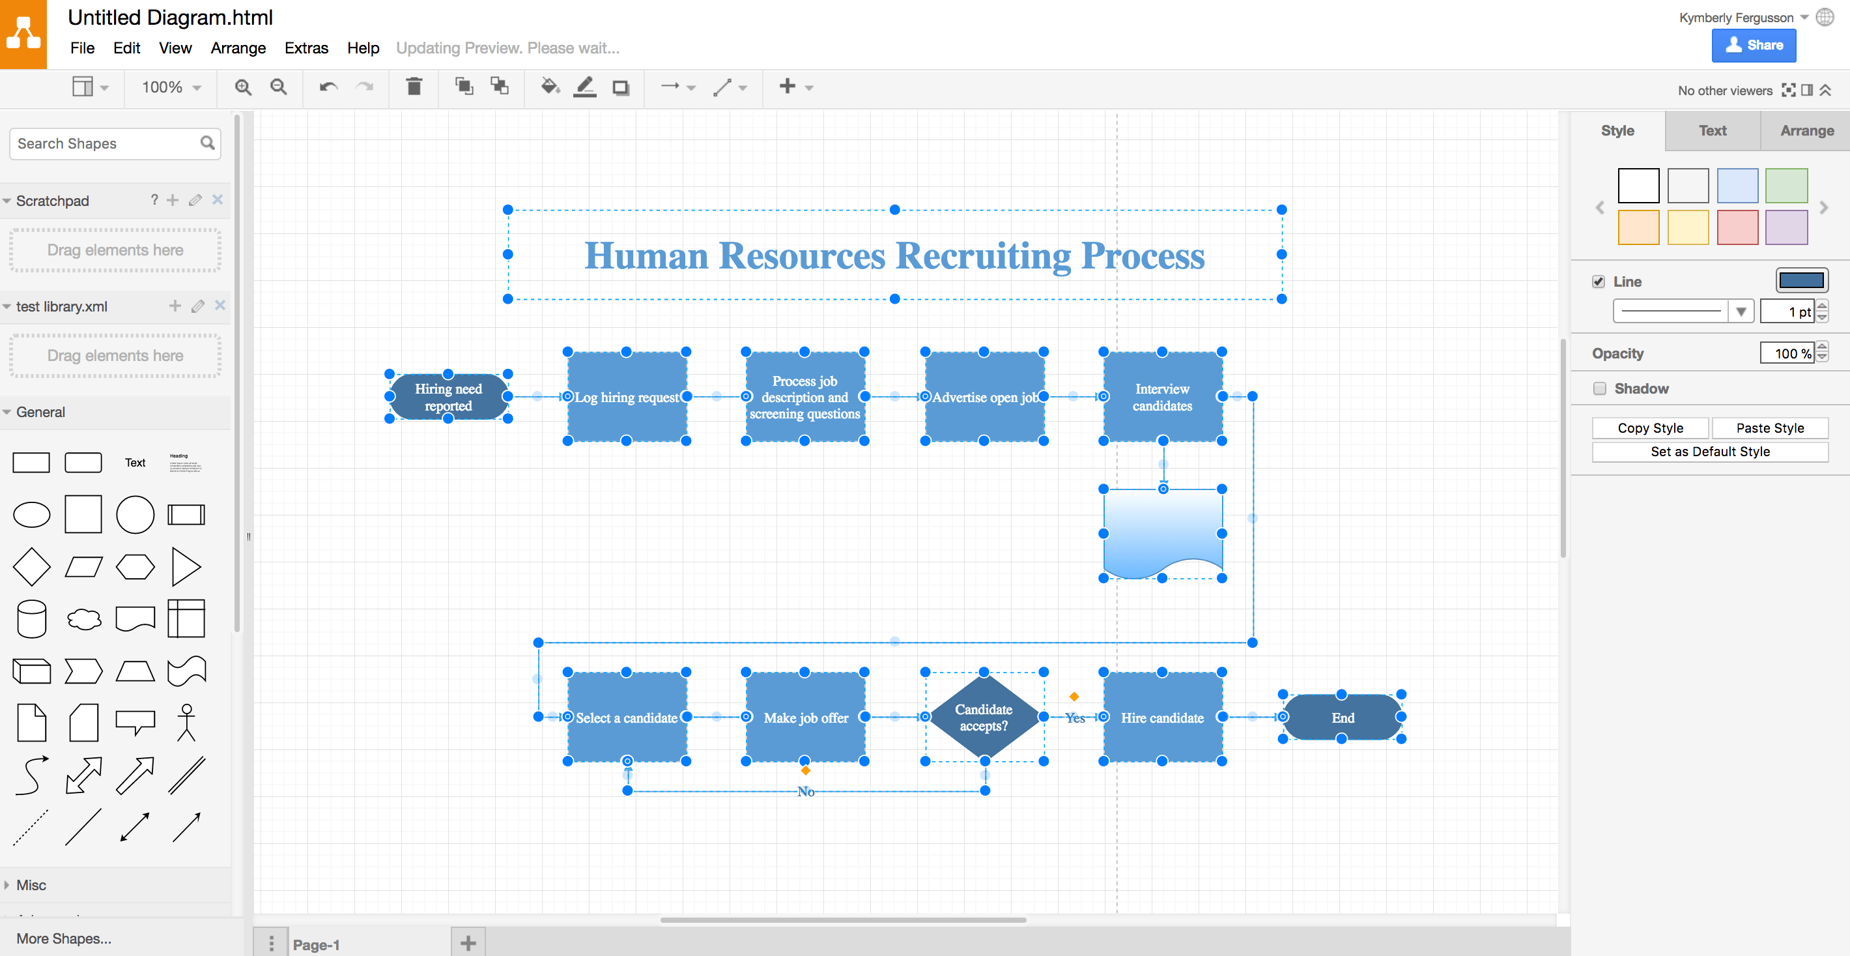
Task: Open the Arrange menu
Action: click(x=238, y=48)
